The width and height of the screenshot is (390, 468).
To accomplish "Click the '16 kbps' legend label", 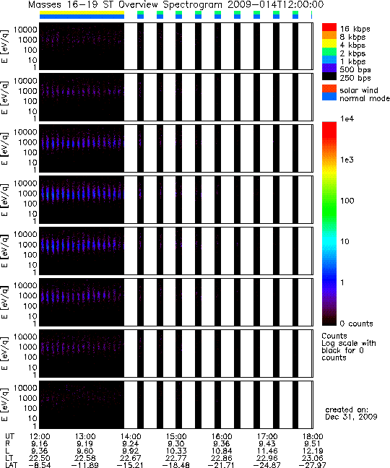I will [355, 29].
